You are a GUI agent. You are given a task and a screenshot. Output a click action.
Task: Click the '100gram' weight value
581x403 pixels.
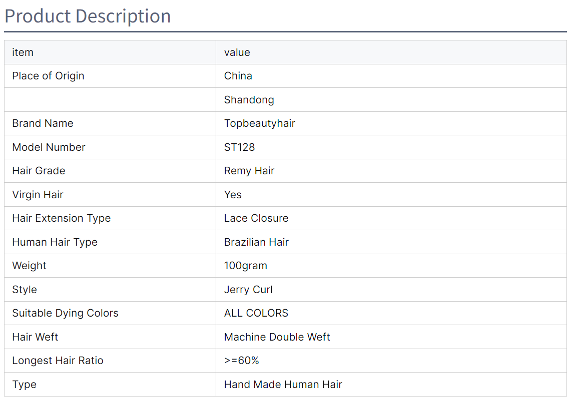click(245, 266)
